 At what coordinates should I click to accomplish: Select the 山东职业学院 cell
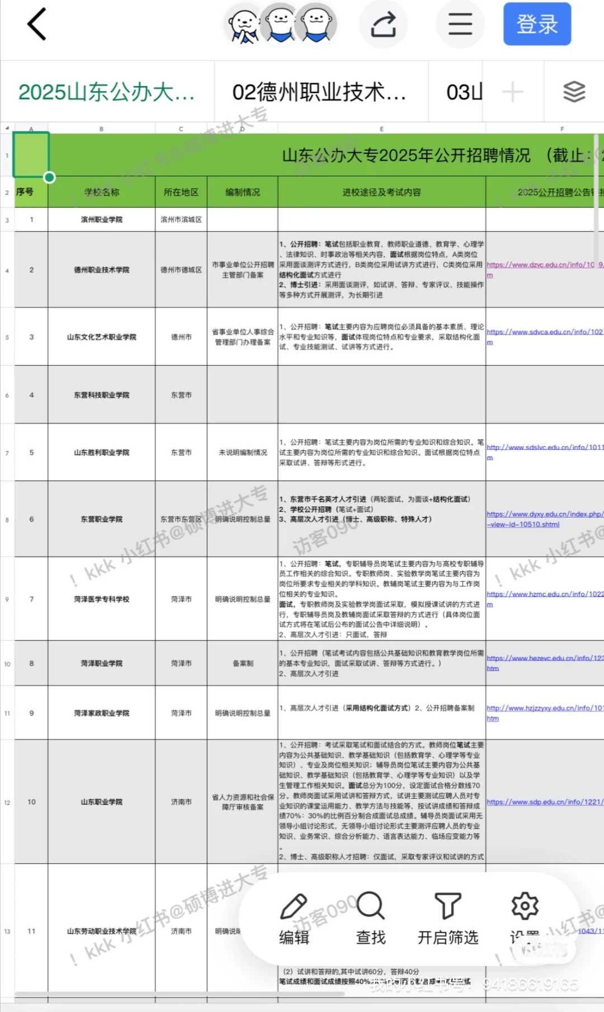click(101, 802)
